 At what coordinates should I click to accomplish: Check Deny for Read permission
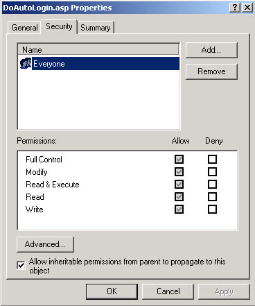pos(212,197)
